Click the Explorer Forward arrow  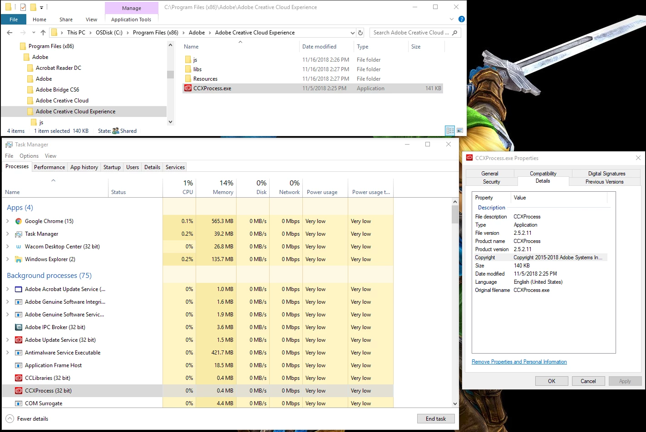coord(23,33)
